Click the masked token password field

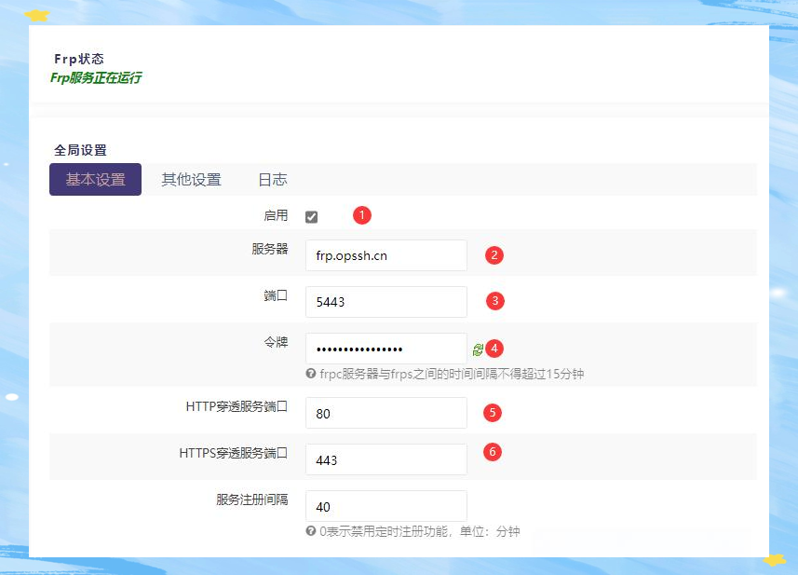point(385,348)
